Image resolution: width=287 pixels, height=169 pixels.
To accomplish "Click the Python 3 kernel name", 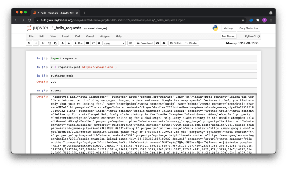I will (250, 37).
